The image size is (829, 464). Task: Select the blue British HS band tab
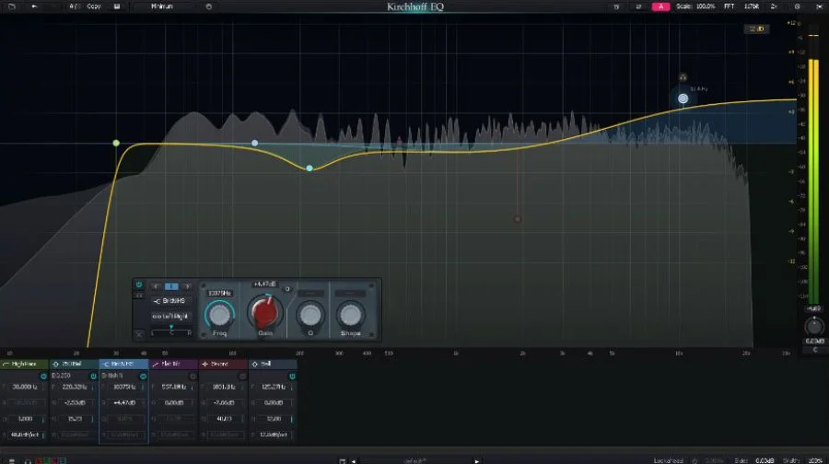click(123, 365)
